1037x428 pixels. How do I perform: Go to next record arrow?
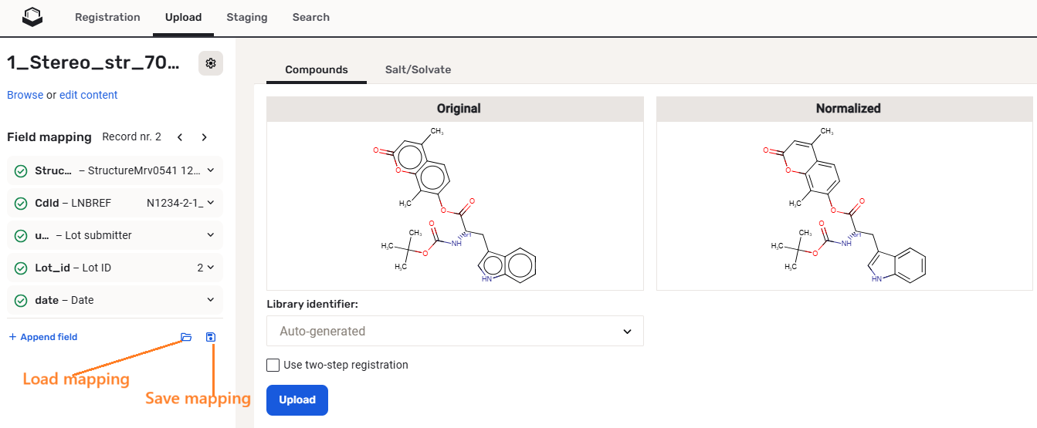point(204,137)
